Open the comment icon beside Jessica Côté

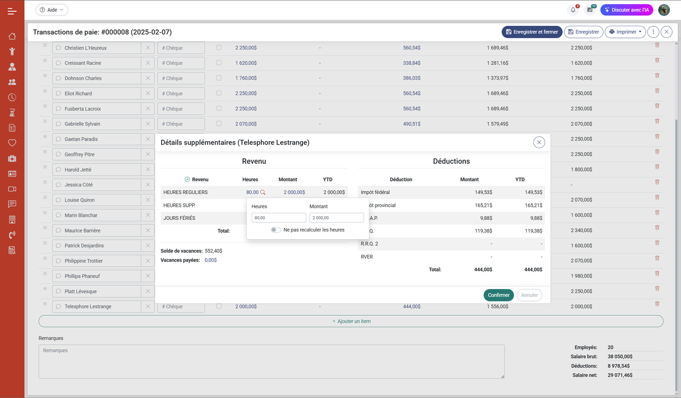pyautogui.click(x=58, y=185)
